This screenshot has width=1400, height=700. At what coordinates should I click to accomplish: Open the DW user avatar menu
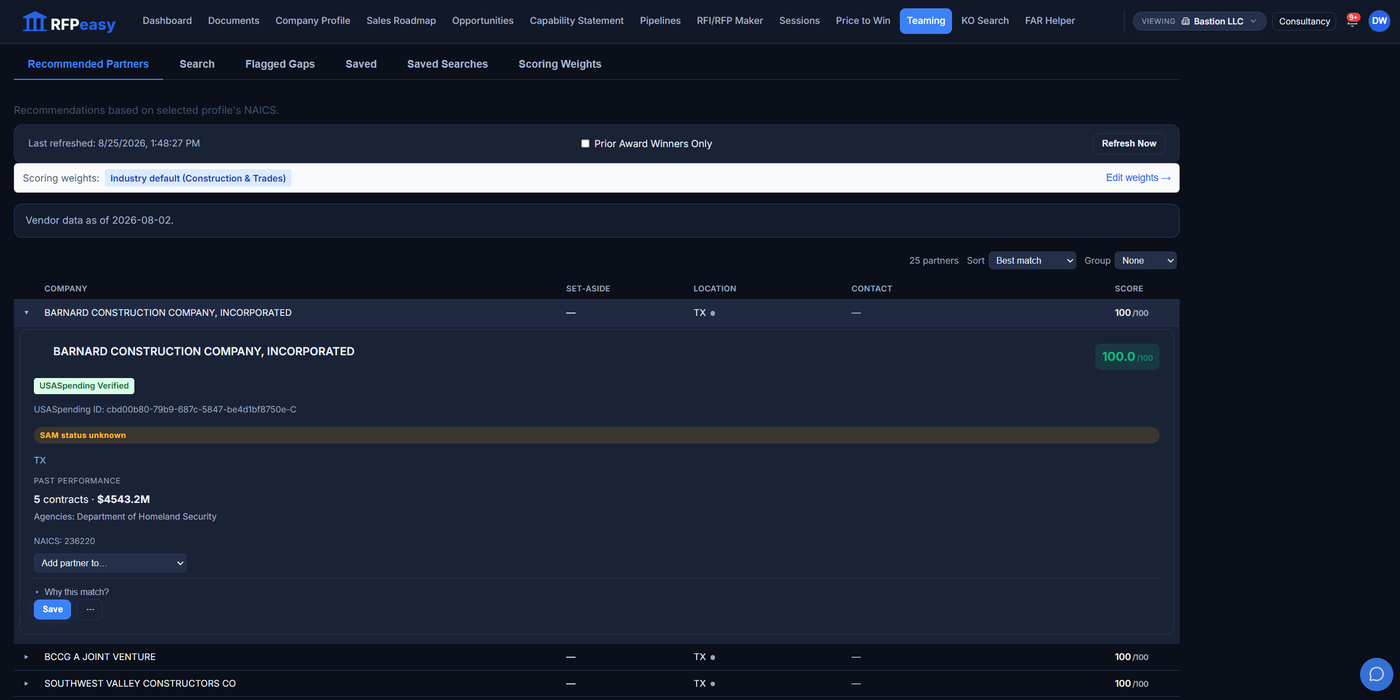[1379, 21]
